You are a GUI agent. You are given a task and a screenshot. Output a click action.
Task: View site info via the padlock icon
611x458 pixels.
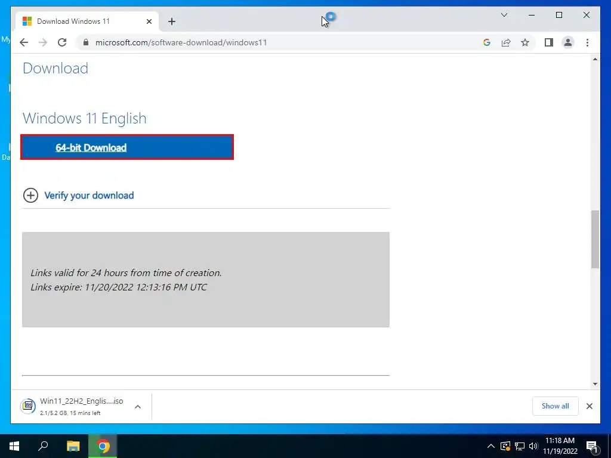[86, 42]
